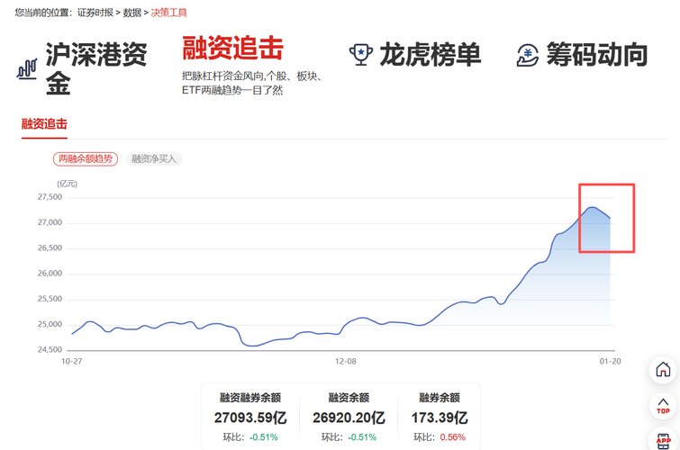Open the 沪深港资金 section
Screen dimensions: 680x450
pos(96,68)
